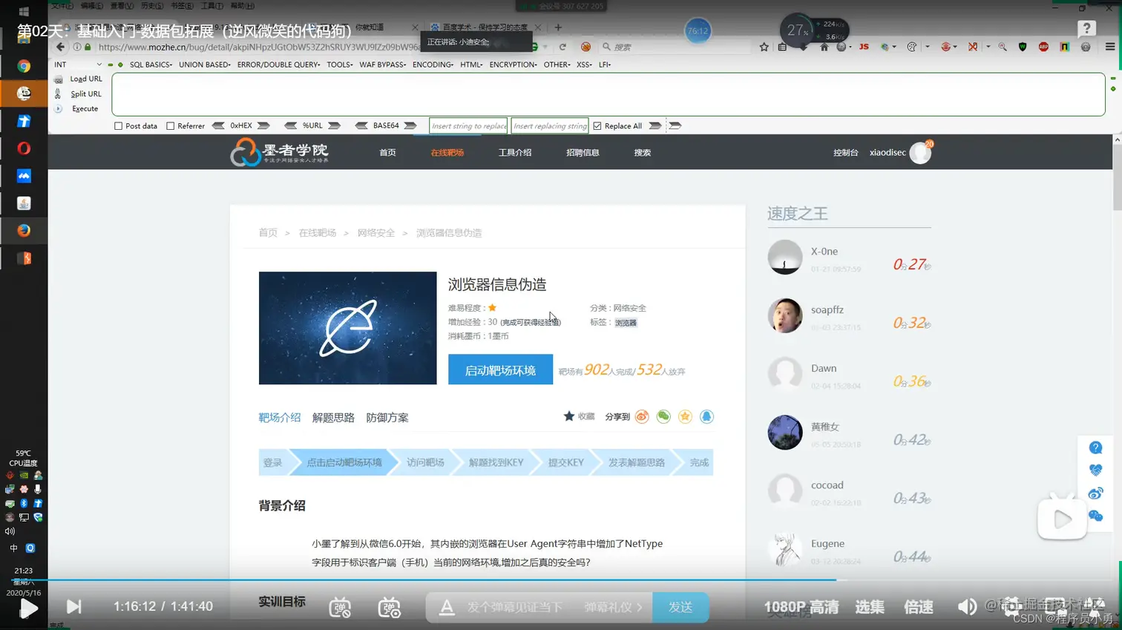Screen dimensions: 1122x630
Task: Click the 收藏 star favorite icon
Action: (569, 416)
